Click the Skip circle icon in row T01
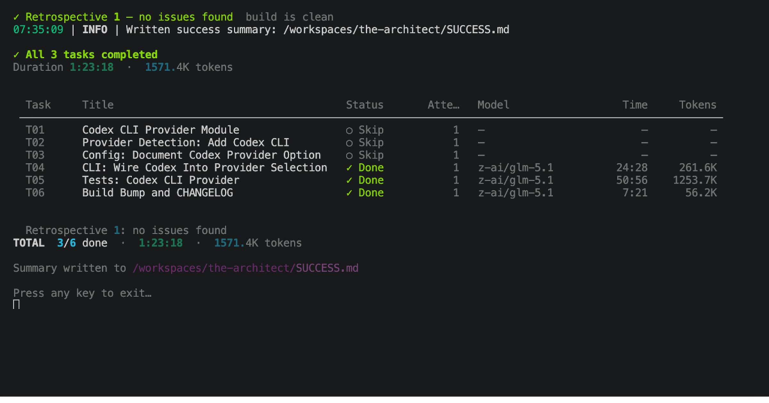The width and height of the screenshot is (769, 403). point(349,130)
